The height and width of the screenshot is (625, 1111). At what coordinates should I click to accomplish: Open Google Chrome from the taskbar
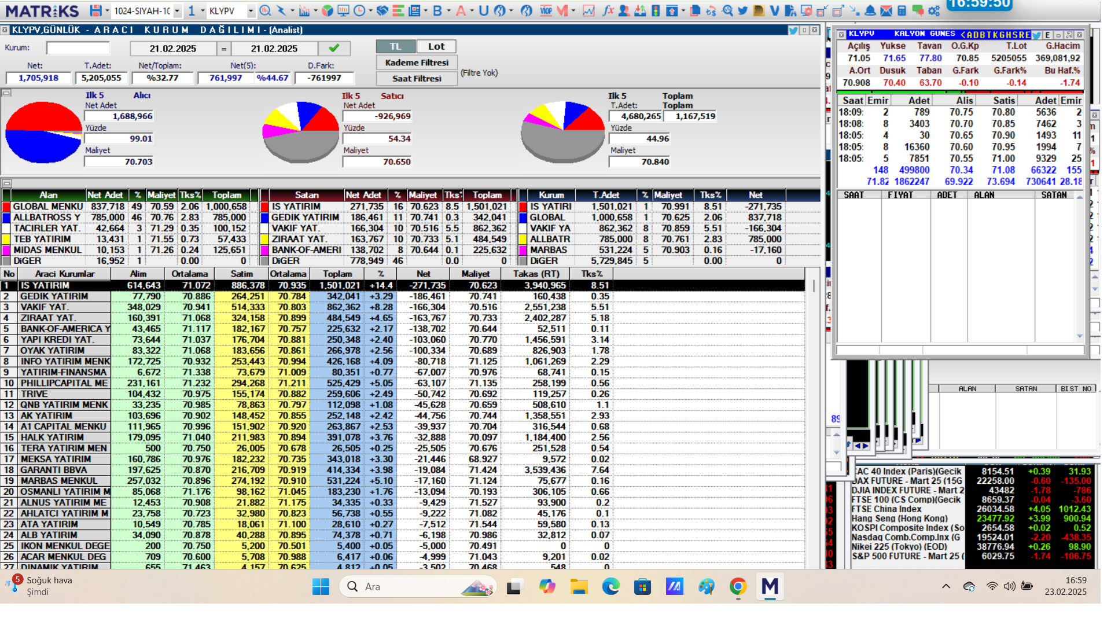(x=738, y=587)
